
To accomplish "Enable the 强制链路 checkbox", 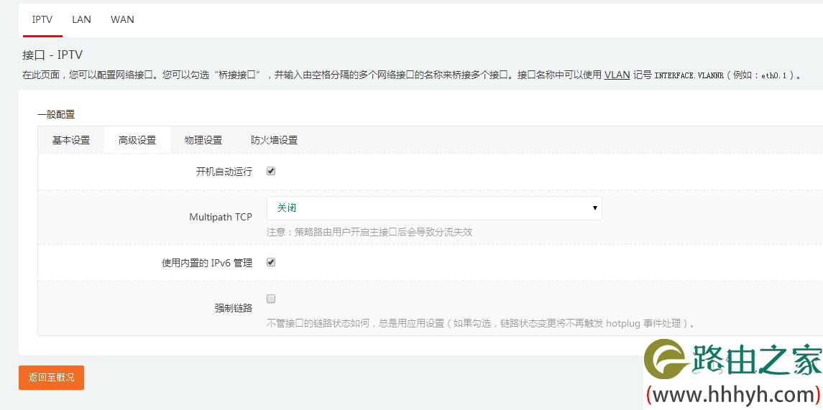I will pos(272,299).
